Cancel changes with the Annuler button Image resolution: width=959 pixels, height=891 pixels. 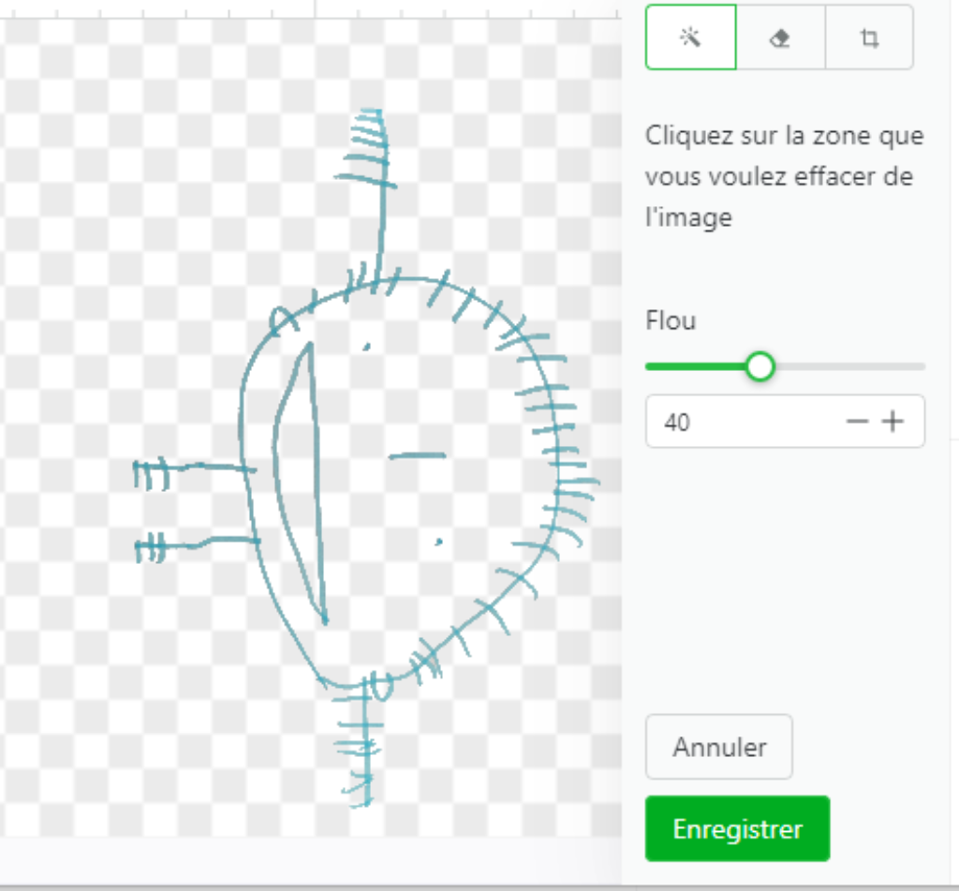(719, 747)
